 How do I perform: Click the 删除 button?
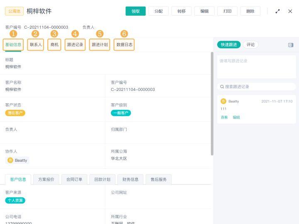250,11
